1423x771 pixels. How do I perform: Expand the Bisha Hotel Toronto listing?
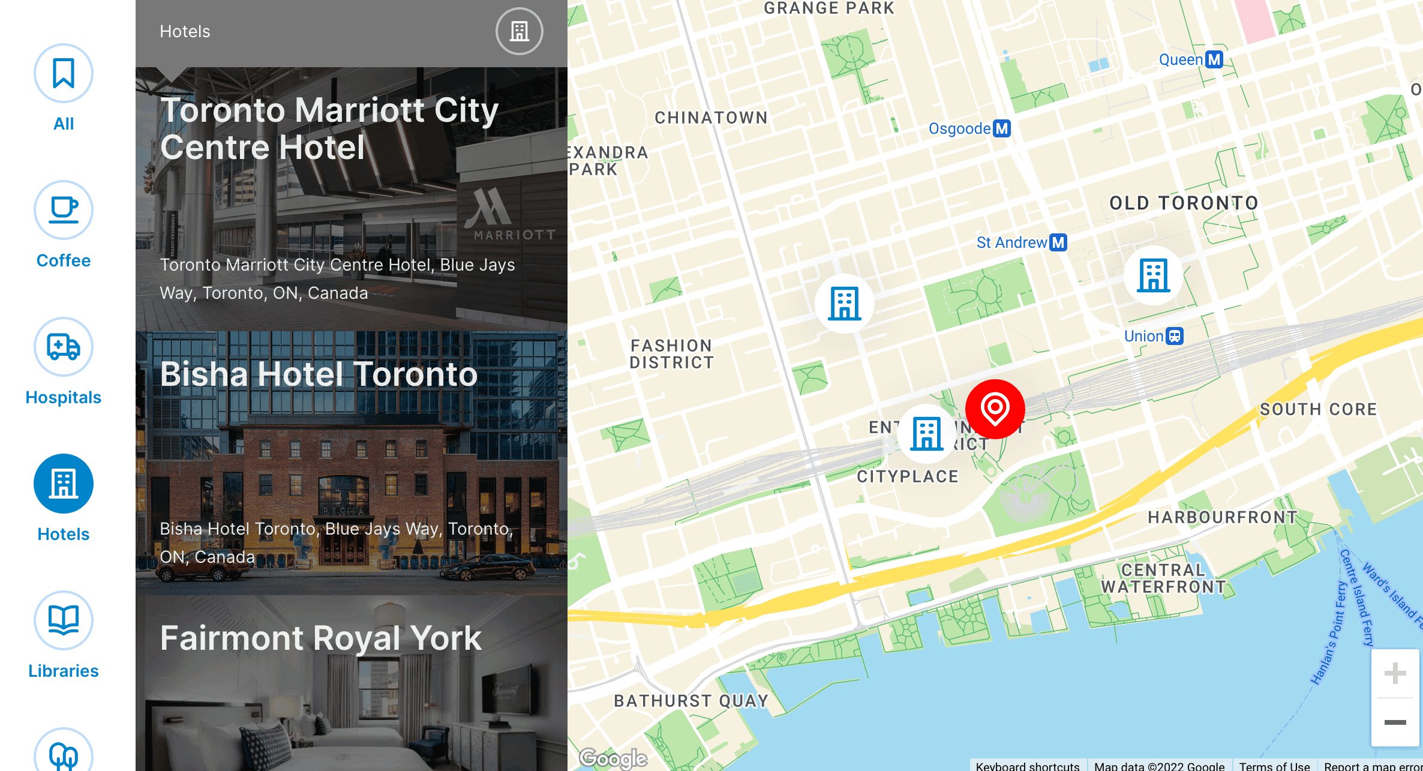[351, 463]
